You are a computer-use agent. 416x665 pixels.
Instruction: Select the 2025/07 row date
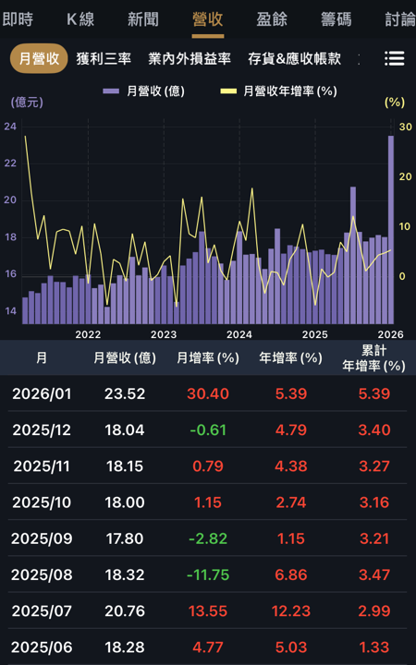pos(42,611)
